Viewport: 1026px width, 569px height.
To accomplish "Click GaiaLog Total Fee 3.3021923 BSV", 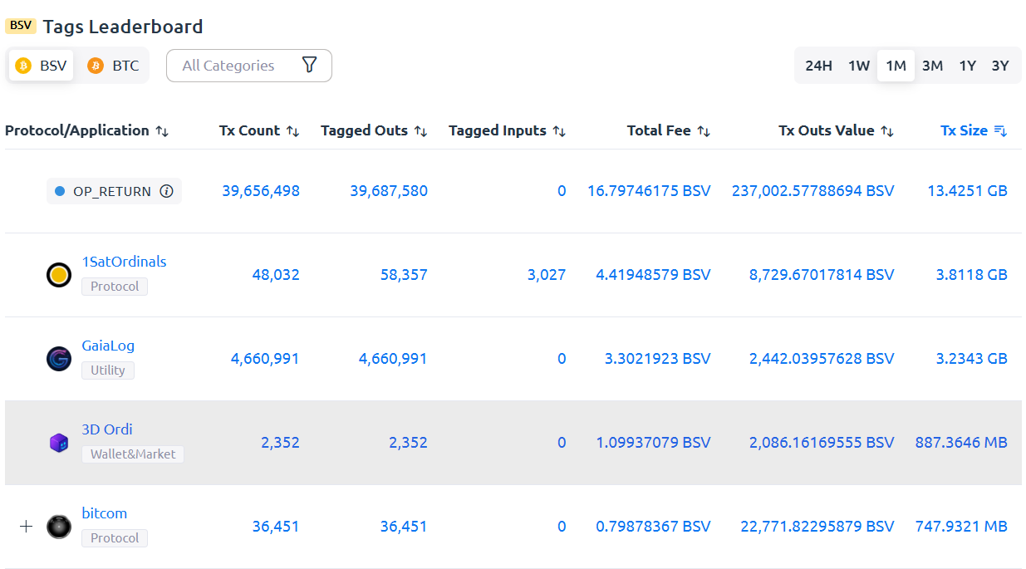I will (658, 359).
